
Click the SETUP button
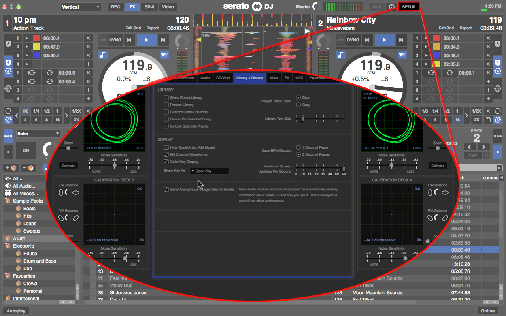(409, 7)
